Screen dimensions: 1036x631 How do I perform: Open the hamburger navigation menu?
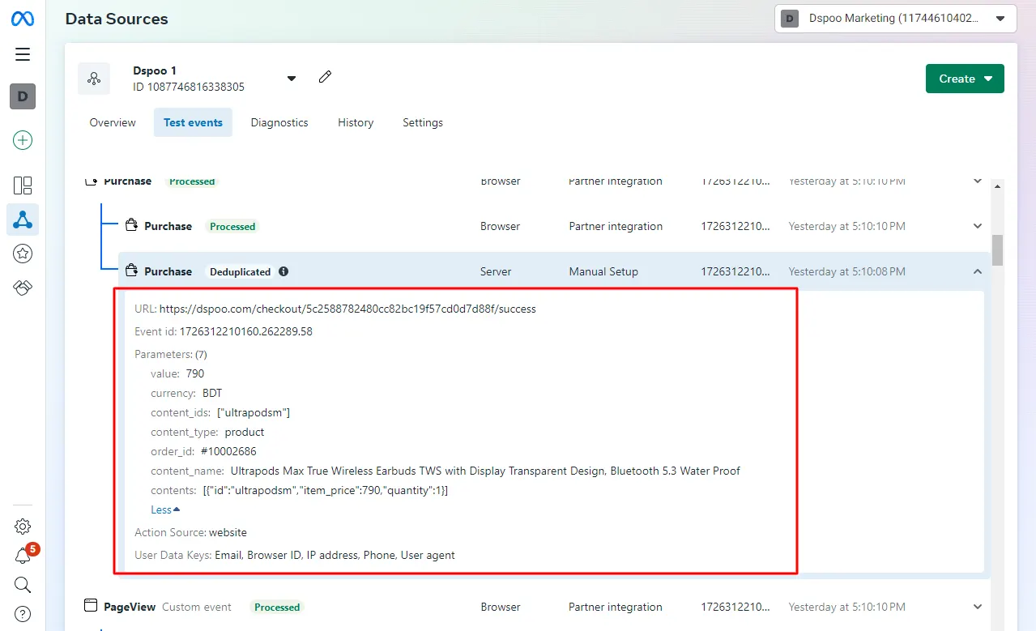pyautogui.click(x=23, y=54)
